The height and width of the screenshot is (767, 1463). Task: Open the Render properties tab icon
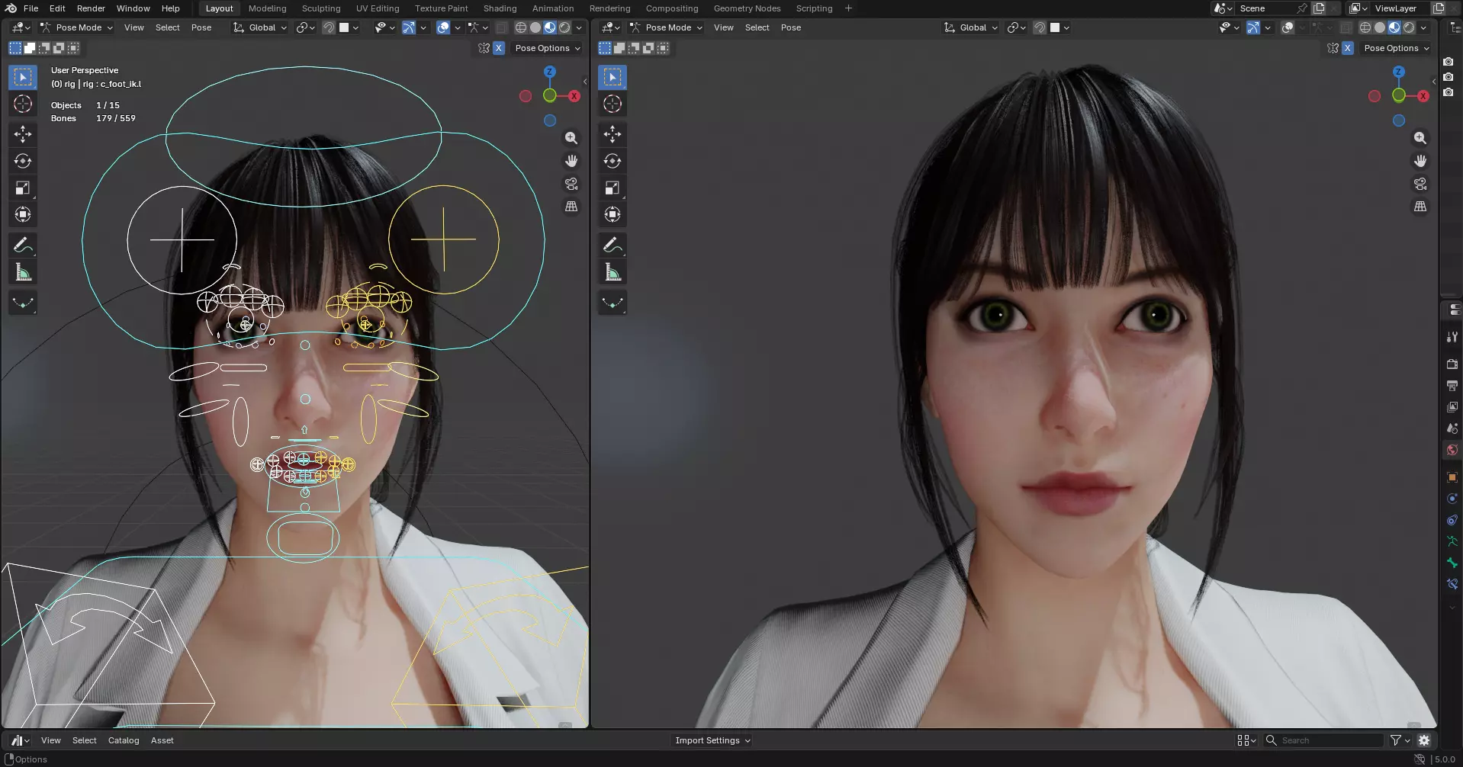pyautogui.click(x=1452, y=364)
